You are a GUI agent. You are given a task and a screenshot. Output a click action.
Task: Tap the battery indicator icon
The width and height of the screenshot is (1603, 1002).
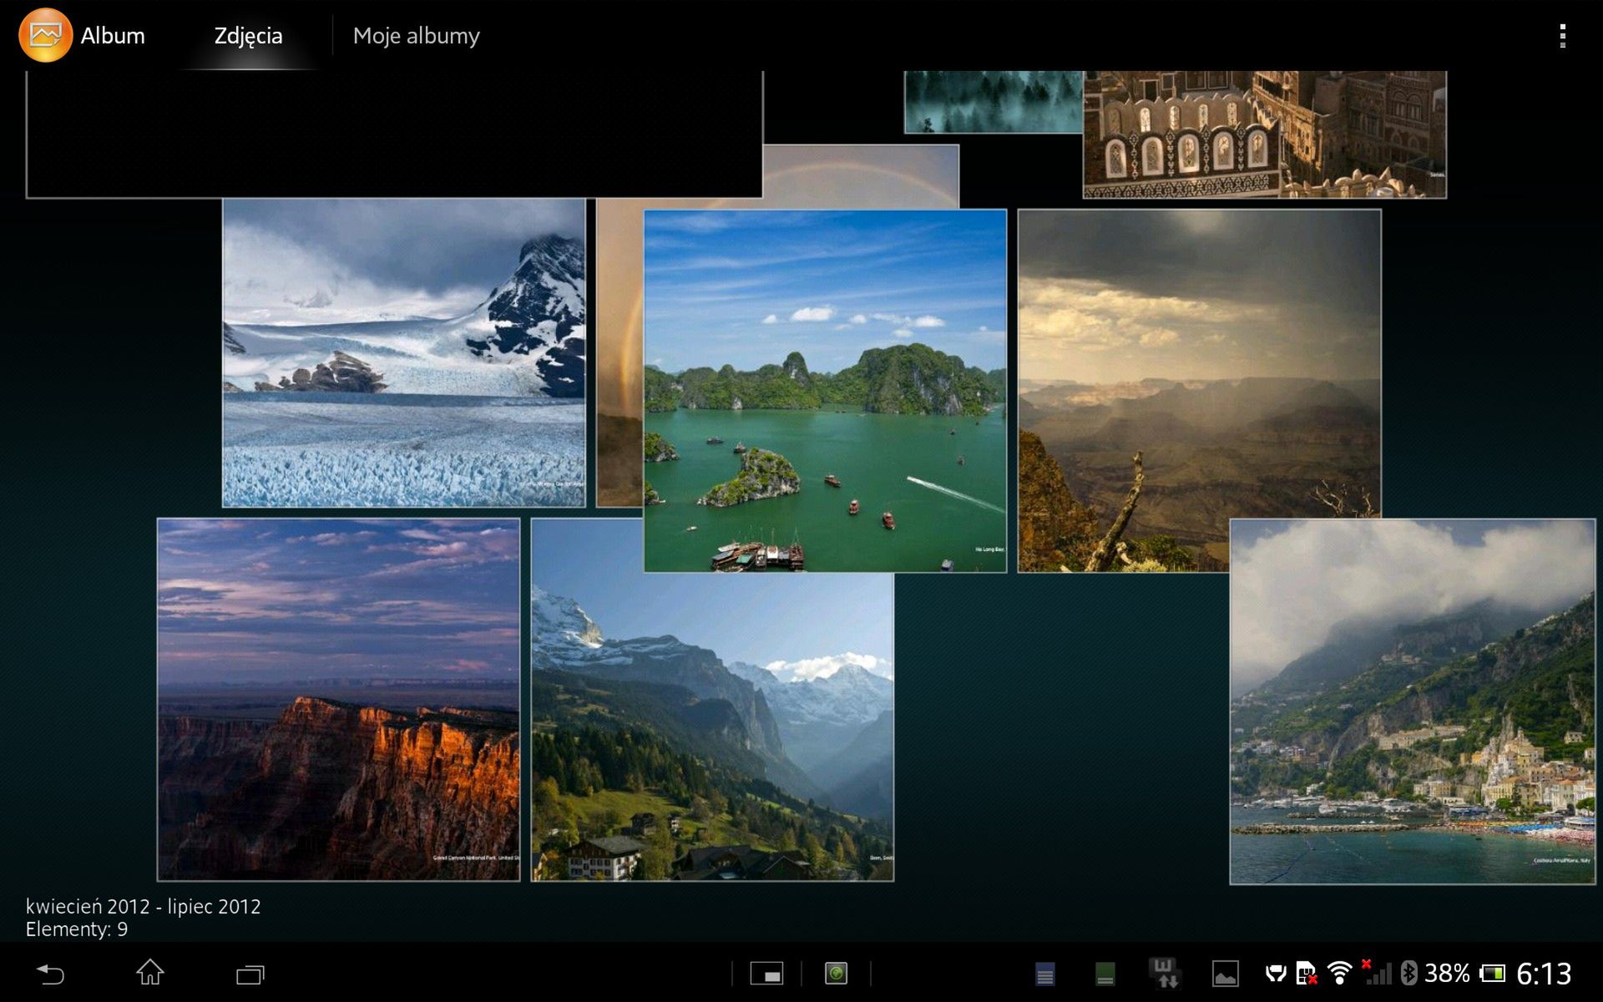[x=1492, y=974]
